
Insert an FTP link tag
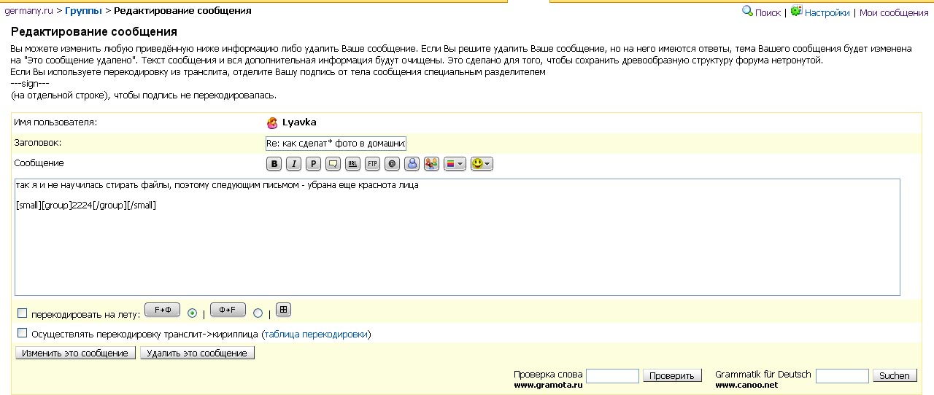click(x=372, y=164)
